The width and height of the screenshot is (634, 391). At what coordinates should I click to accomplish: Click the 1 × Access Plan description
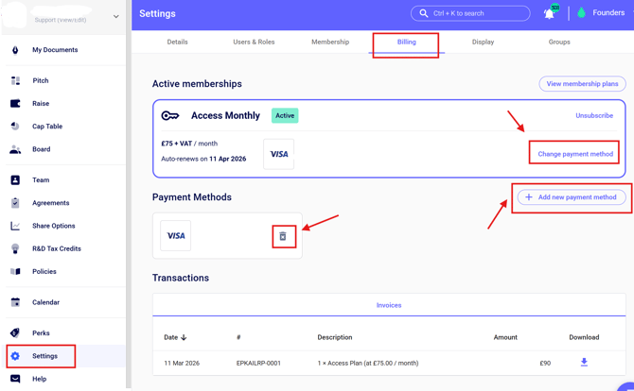coord(368,364)
